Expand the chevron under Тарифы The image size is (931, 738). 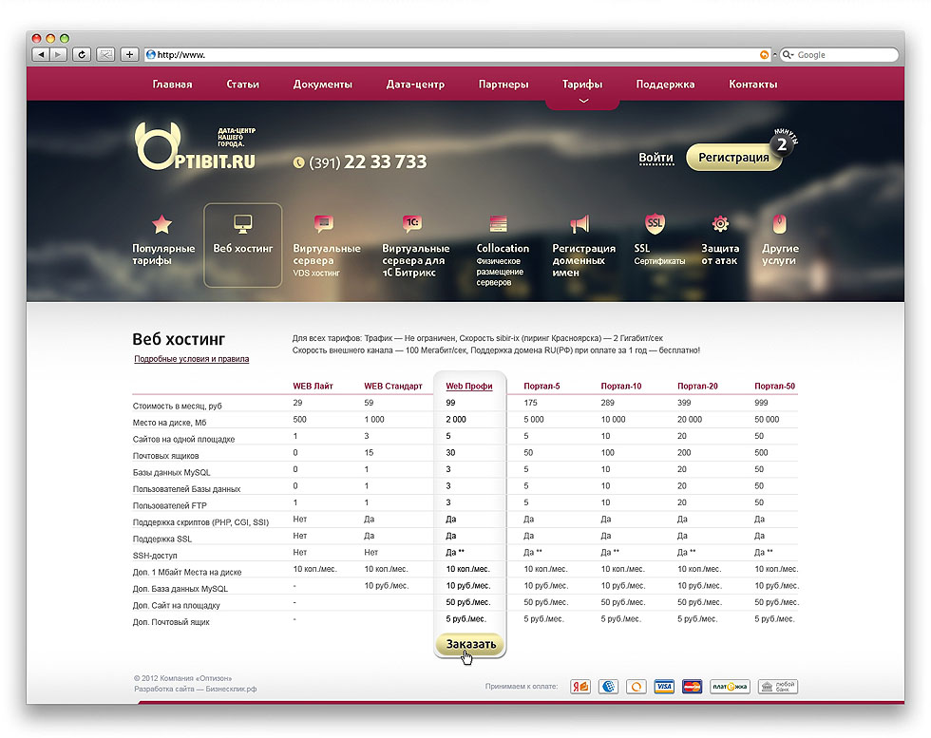pos(583,101)
